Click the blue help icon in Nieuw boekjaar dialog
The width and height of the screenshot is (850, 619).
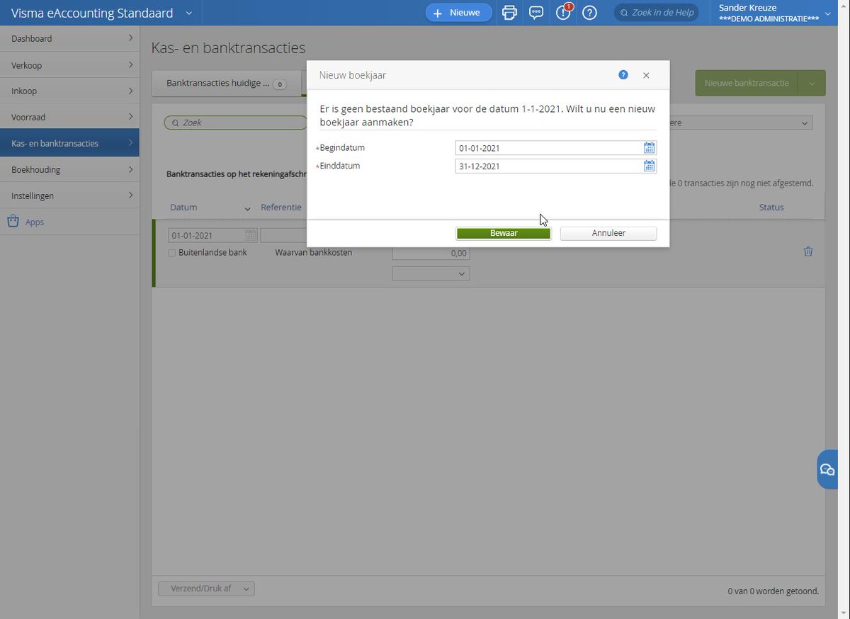pyautogui.click(x=623, y=74)
